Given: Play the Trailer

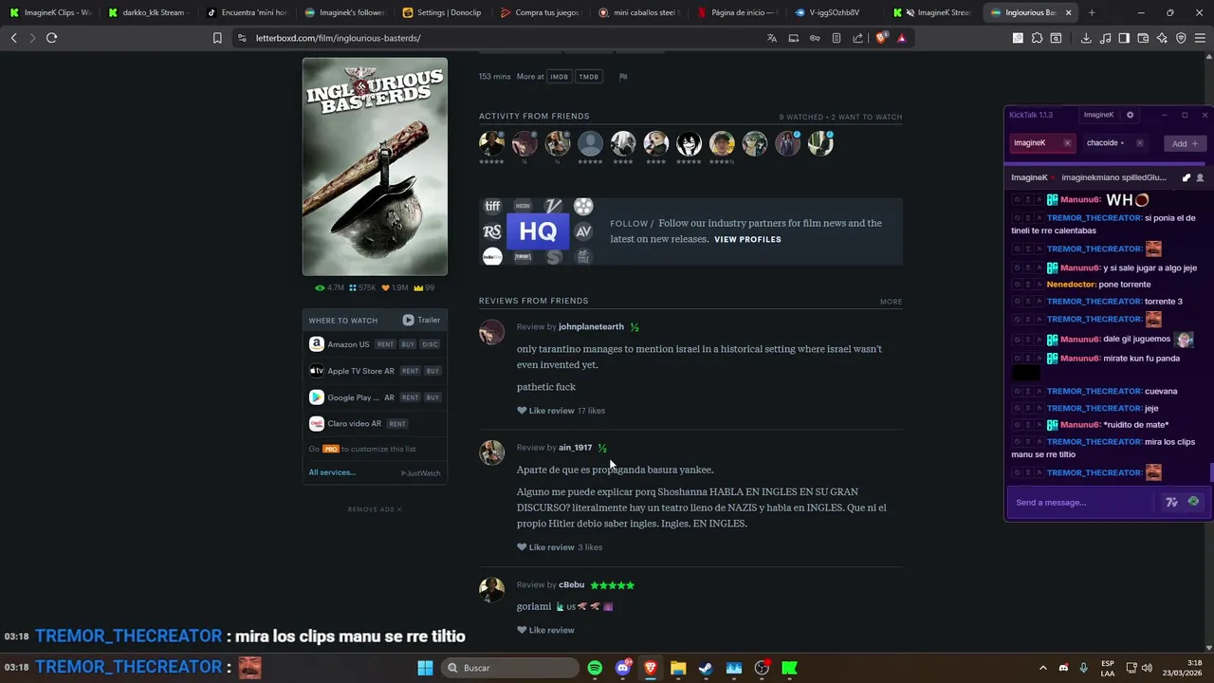Looking at the screenshot, I should pos(421,320).
